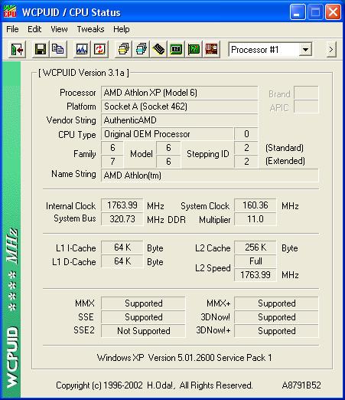Open the real-time clock graph icon
Screen dimensions: 345x400
(x=82, y=49)
